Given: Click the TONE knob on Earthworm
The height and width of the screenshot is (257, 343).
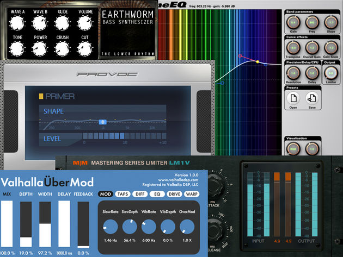Looking at the screenshot, I should (x=17, y=49).
